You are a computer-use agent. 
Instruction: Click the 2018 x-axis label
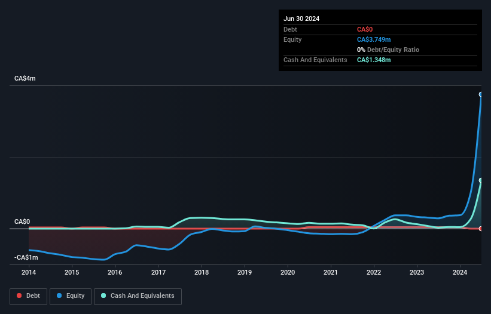(202, 272)
